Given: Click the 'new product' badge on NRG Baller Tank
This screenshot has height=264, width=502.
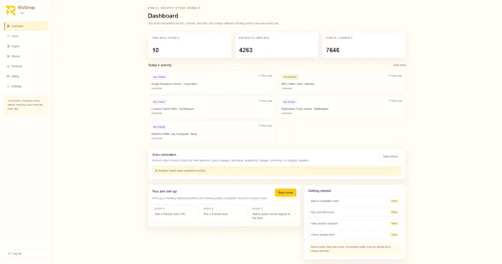Looking at the screenshot, I should pos(290,77).
